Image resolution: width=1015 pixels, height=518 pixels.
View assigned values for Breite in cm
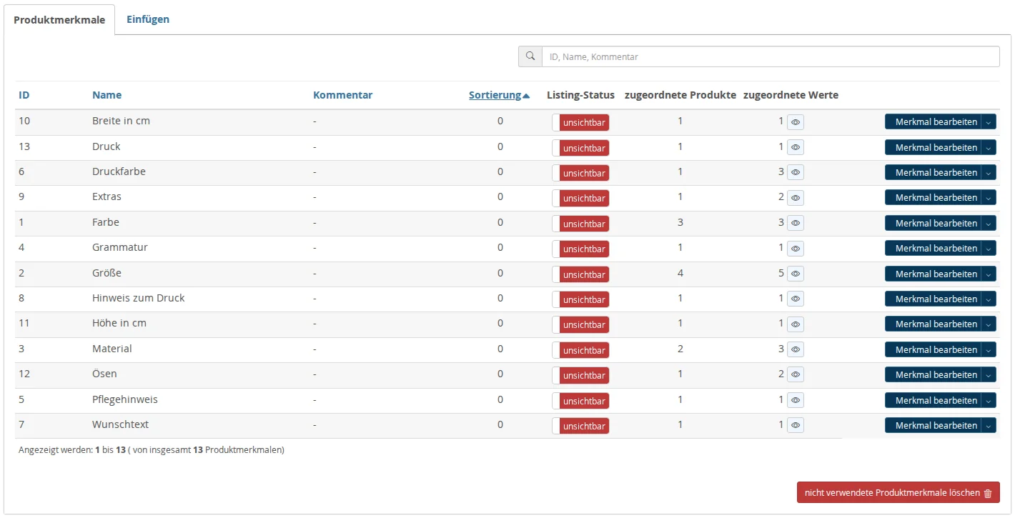[796, 122]
